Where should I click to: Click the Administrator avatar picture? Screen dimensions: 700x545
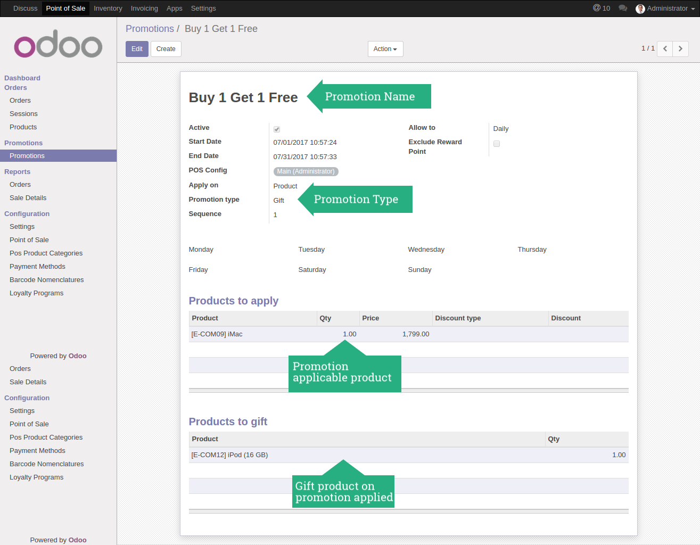(x=640, y=9)
